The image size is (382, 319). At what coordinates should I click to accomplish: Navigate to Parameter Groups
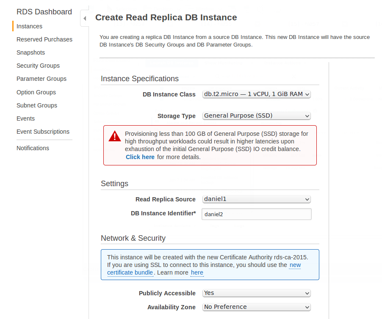(42, 79)
